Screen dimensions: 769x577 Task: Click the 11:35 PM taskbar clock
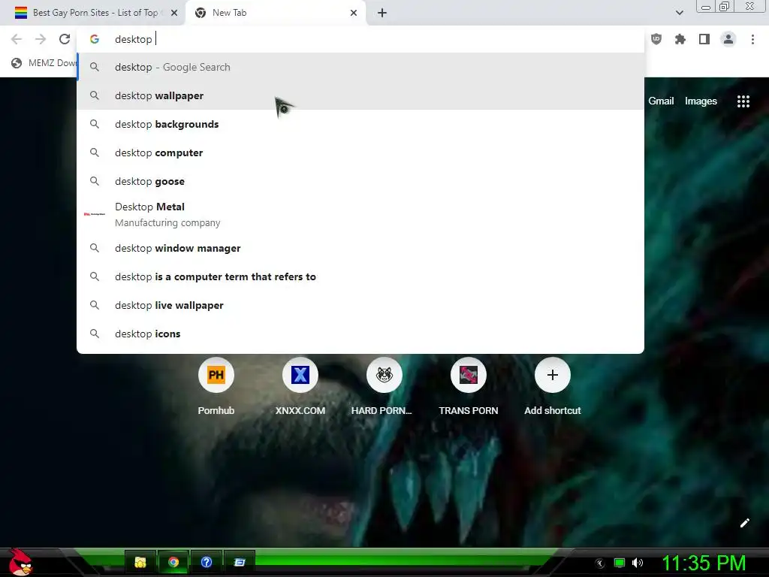click(x=704, y=563)
